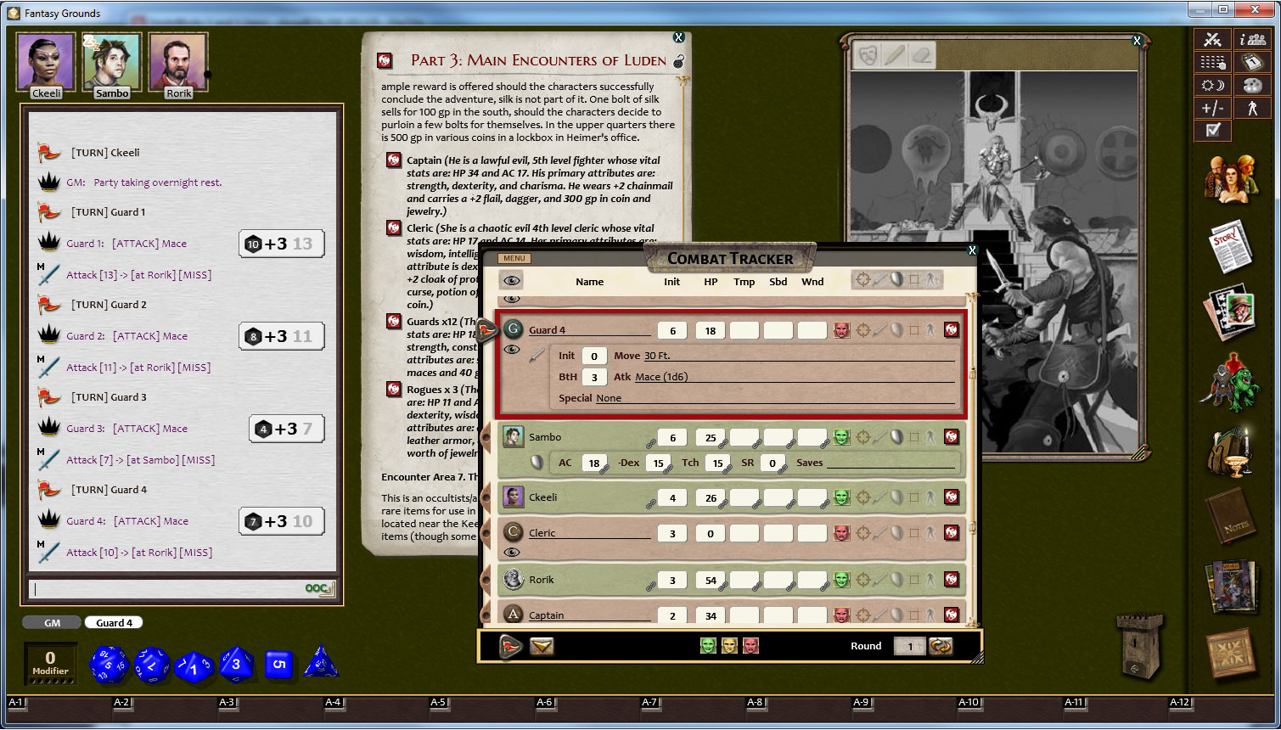Viewport: 1281px width, 730px height.
Task: Open the Characters sidebar icon
Action: coord(1230,177)
